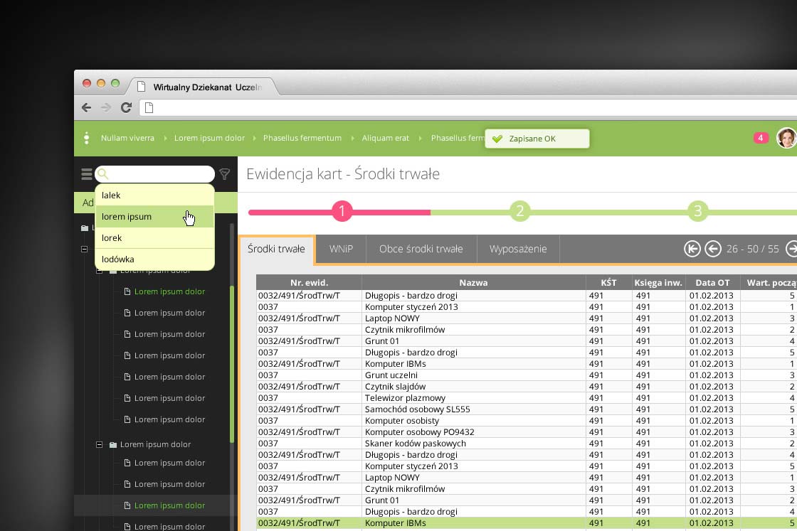Screen dimensions: 797x531
Task: Select the Wyposażenie tab
Action: pos(518,249)
